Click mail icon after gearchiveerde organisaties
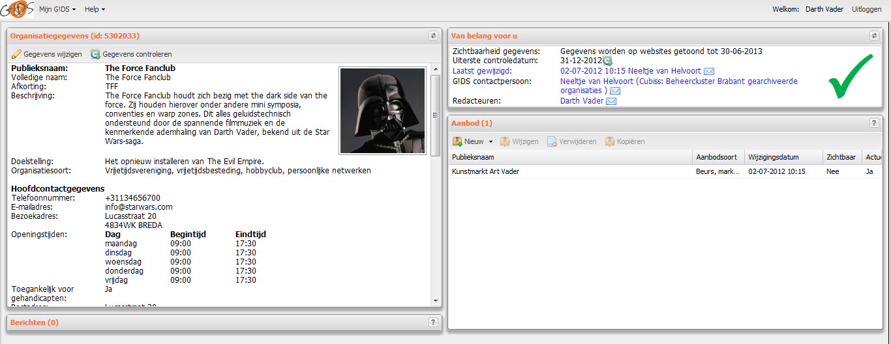This screenshot has width=891, height=344. (x=615, y=91)
